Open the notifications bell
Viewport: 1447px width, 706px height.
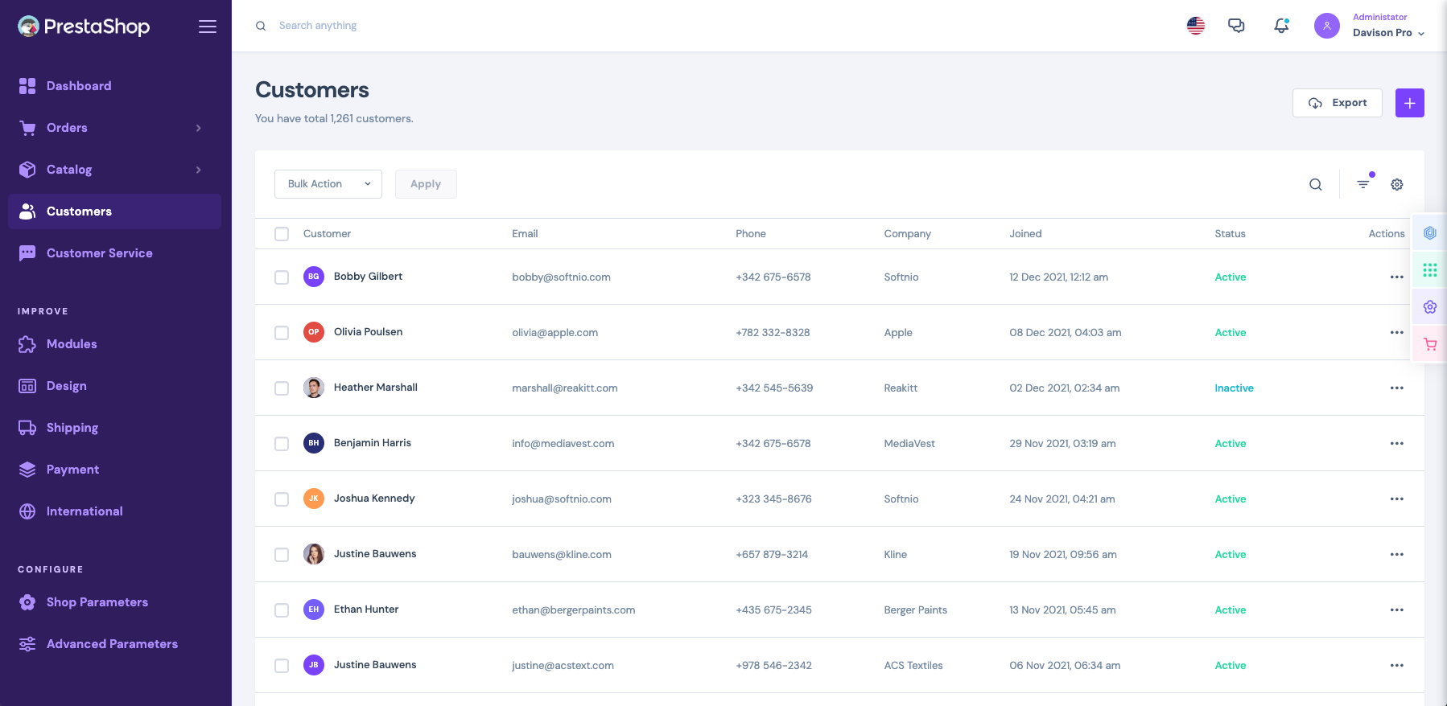point(1281,26)
